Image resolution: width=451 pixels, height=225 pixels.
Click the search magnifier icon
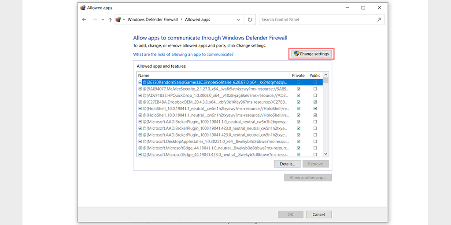379,20
